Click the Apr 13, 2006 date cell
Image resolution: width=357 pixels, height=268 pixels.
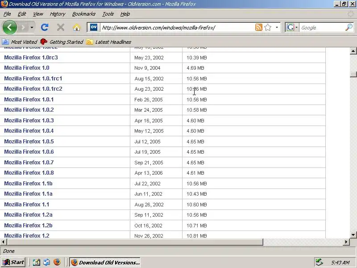149,173
